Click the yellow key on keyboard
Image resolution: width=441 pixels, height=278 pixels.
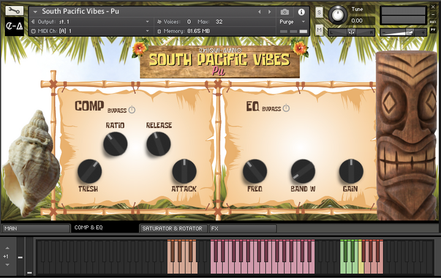(x=361, y=267)
